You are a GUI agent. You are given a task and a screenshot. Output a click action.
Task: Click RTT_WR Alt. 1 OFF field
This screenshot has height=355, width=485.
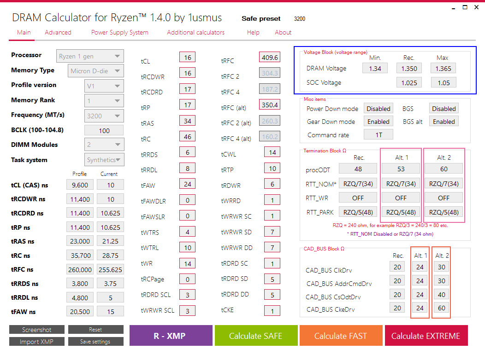pyautogui.click(x=401, y=198)
